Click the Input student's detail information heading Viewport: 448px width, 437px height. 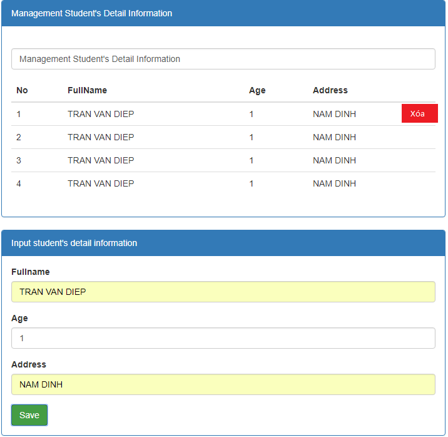(74, 243)
